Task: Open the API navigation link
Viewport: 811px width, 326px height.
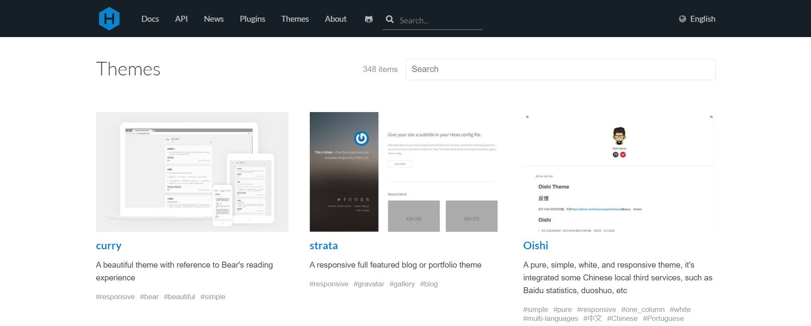Action: point(181,19)
